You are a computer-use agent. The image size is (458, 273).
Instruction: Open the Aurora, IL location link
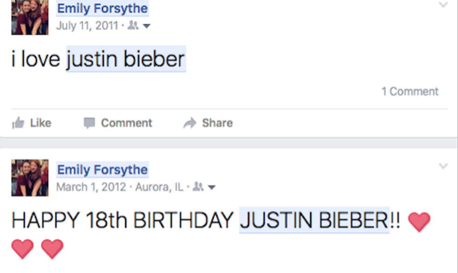coord(159,187)
